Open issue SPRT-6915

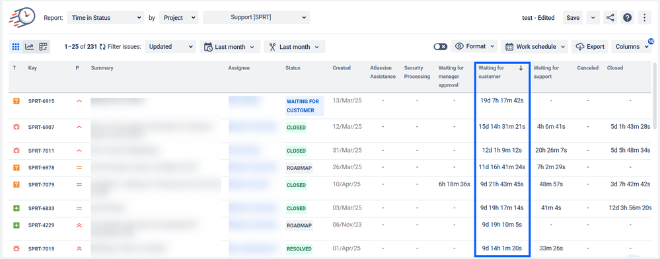click(41, 102)
